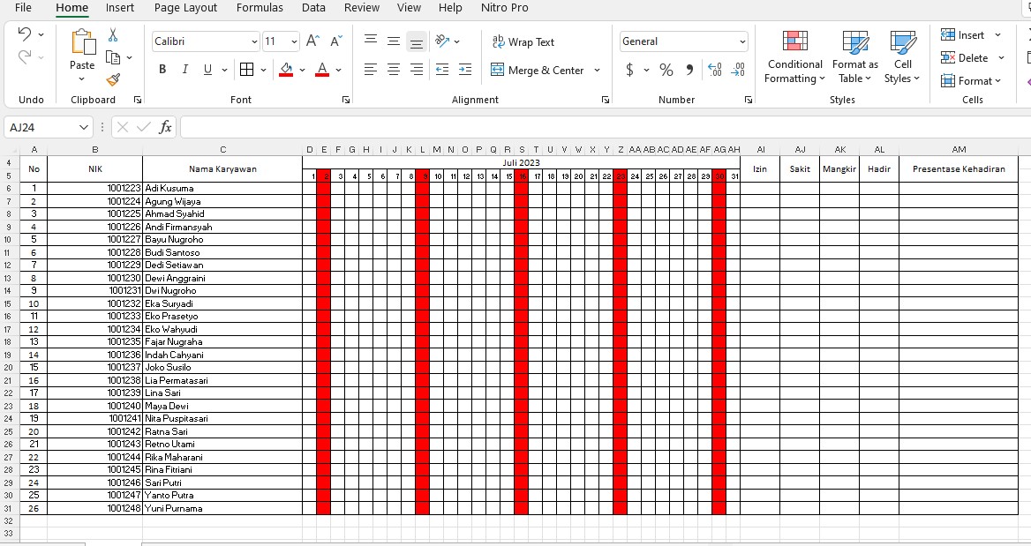Image resolution: width=1031 pixels, height=546 pixels.
Task: Click the Orientation text angle icon
Action: coord(442,41)
